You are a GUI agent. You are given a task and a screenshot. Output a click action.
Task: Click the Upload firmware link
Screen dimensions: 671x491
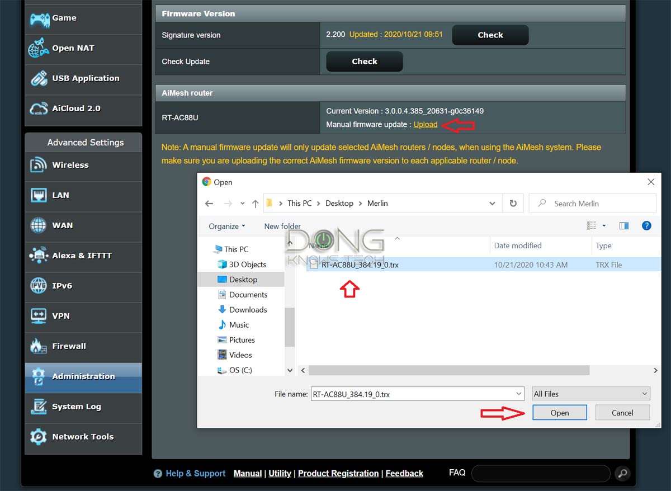[426, 125]
